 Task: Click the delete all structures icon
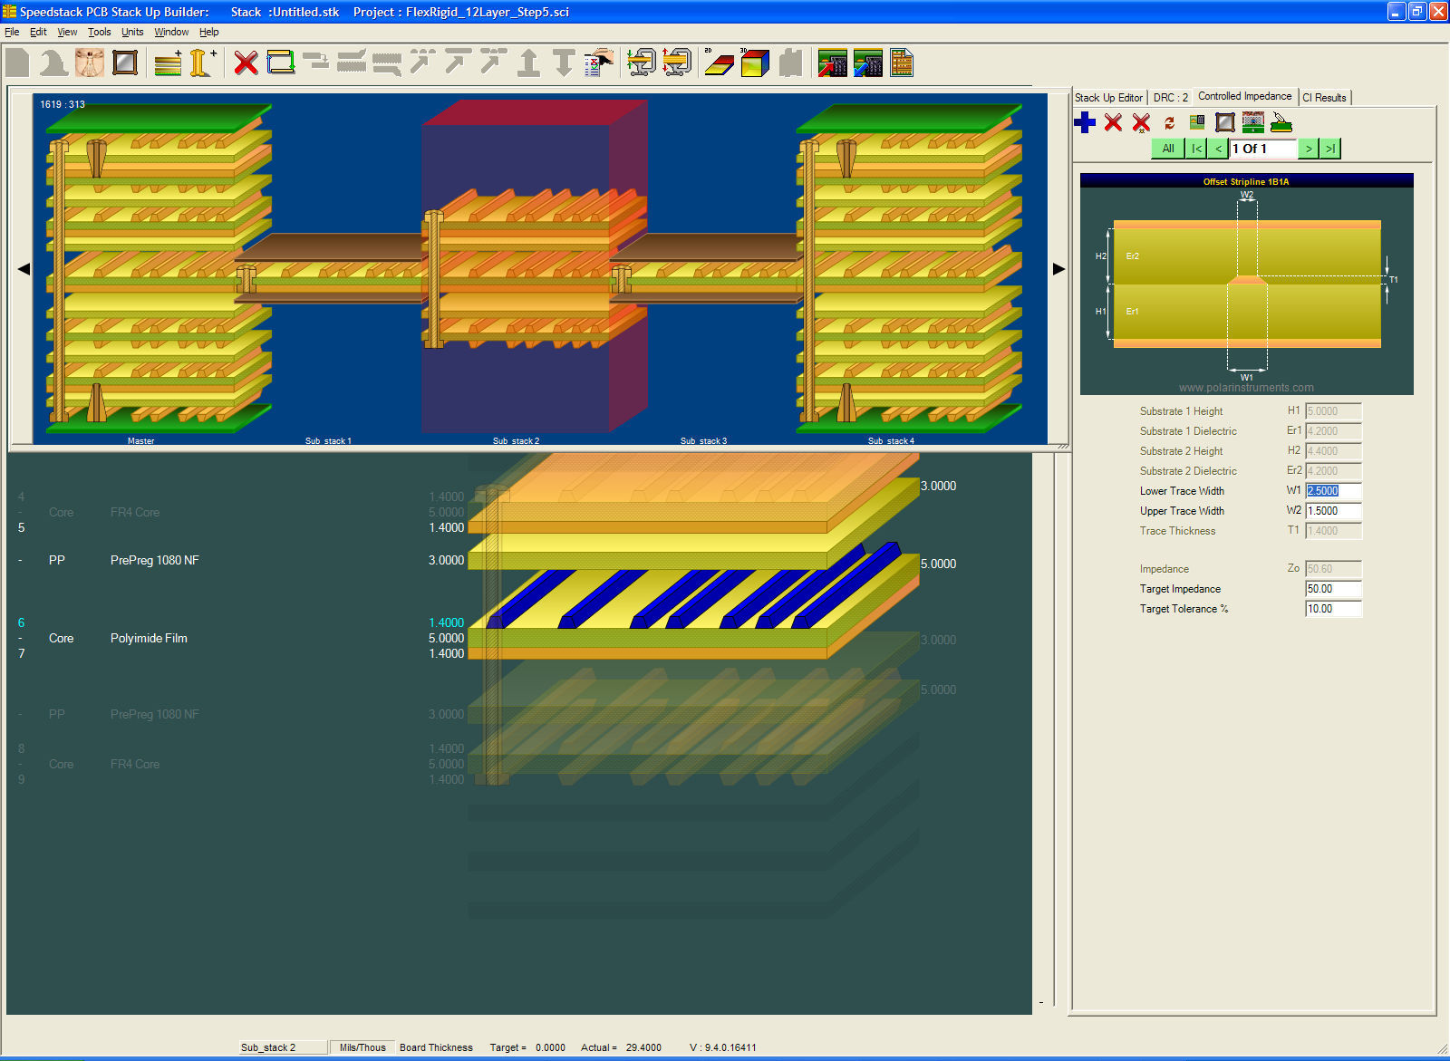[1141, 122]
